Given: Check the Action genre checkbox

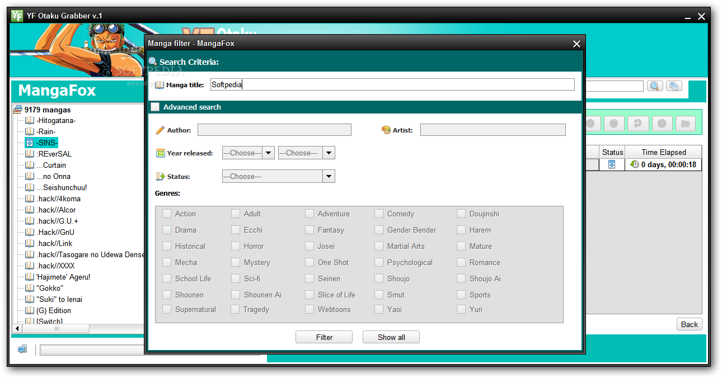Looking at the screenshot, I should tap(167, 214).
